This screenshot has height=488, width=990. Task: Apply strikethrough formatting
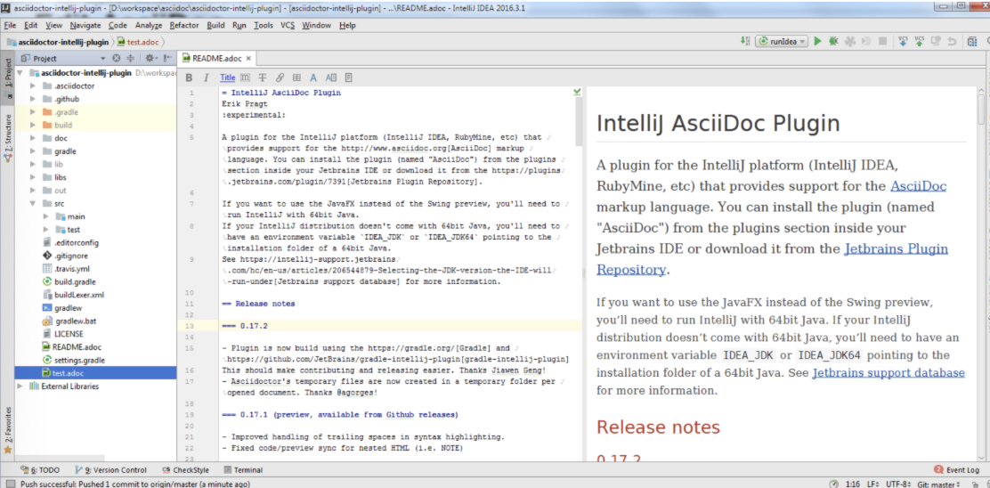tap(263, 78)
